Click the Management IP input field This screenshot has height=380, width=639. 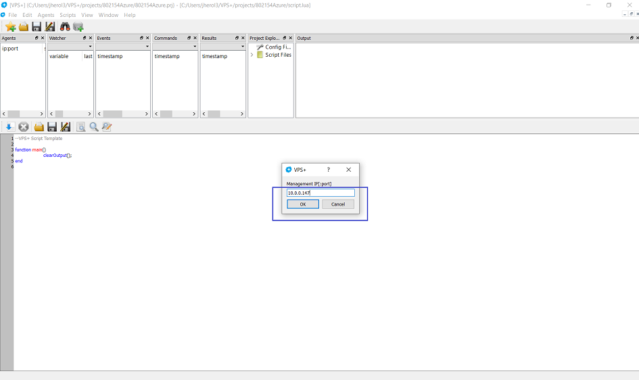[x=321, y=193]
